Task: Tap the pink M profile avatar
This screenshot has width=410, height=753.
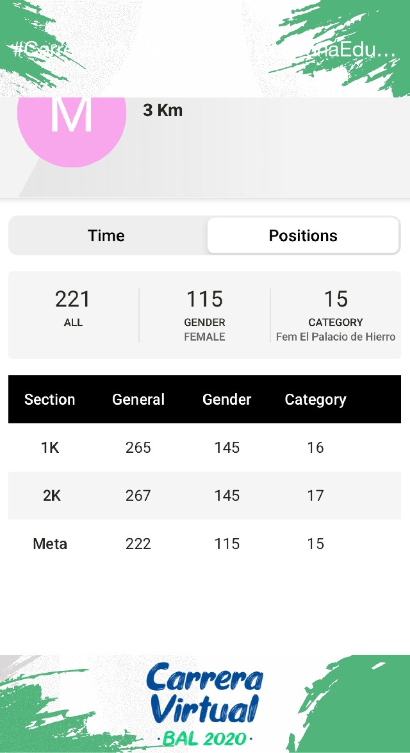Action: [71, 122]
